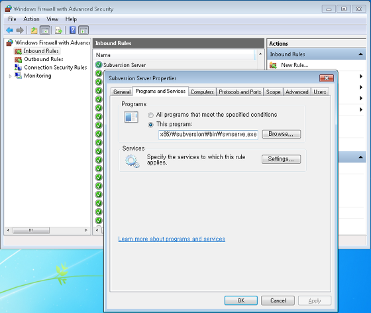Click the firewall icon in main title bar
Viewport: 371px width, 313px height.
click(x=8, y=9)
